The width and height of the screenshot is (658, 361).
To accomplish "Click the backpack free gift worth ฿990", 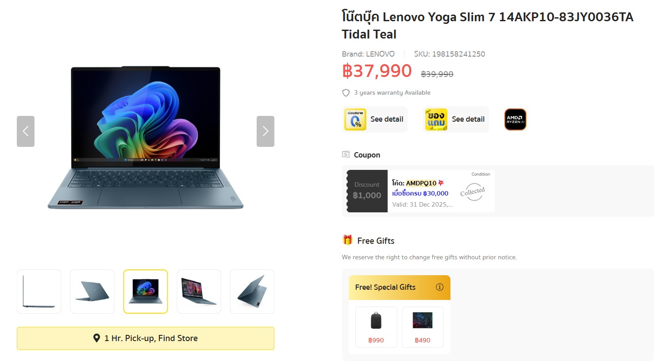I will (x=376, y=327).
